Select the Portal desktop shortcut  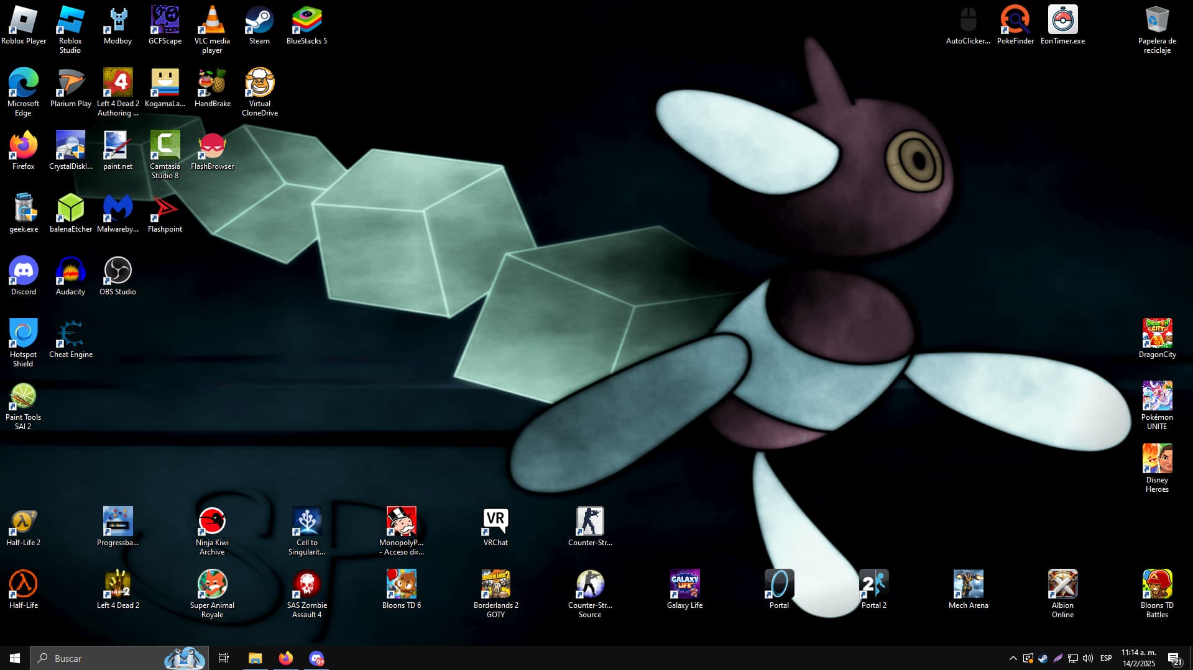tap(779, 589)
